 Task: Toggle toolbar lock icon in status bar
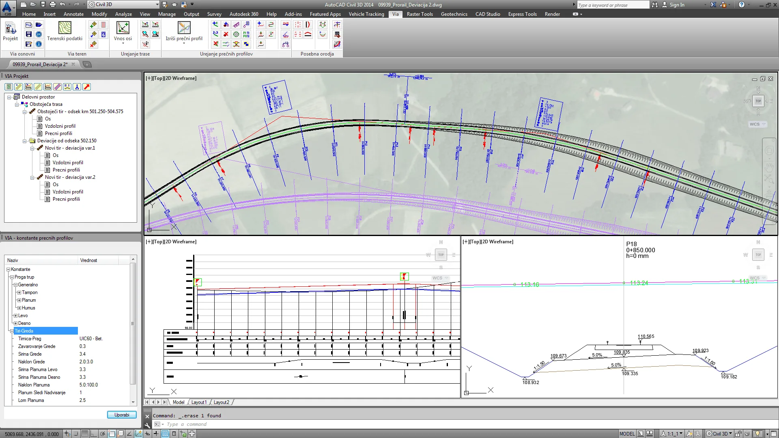coord(738,434)
